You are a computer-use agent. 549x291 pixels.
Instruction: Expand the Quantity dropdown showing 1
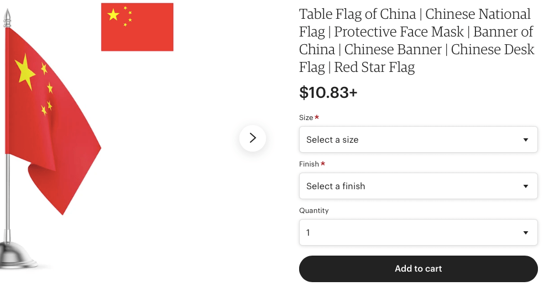[x=418, y=232]
